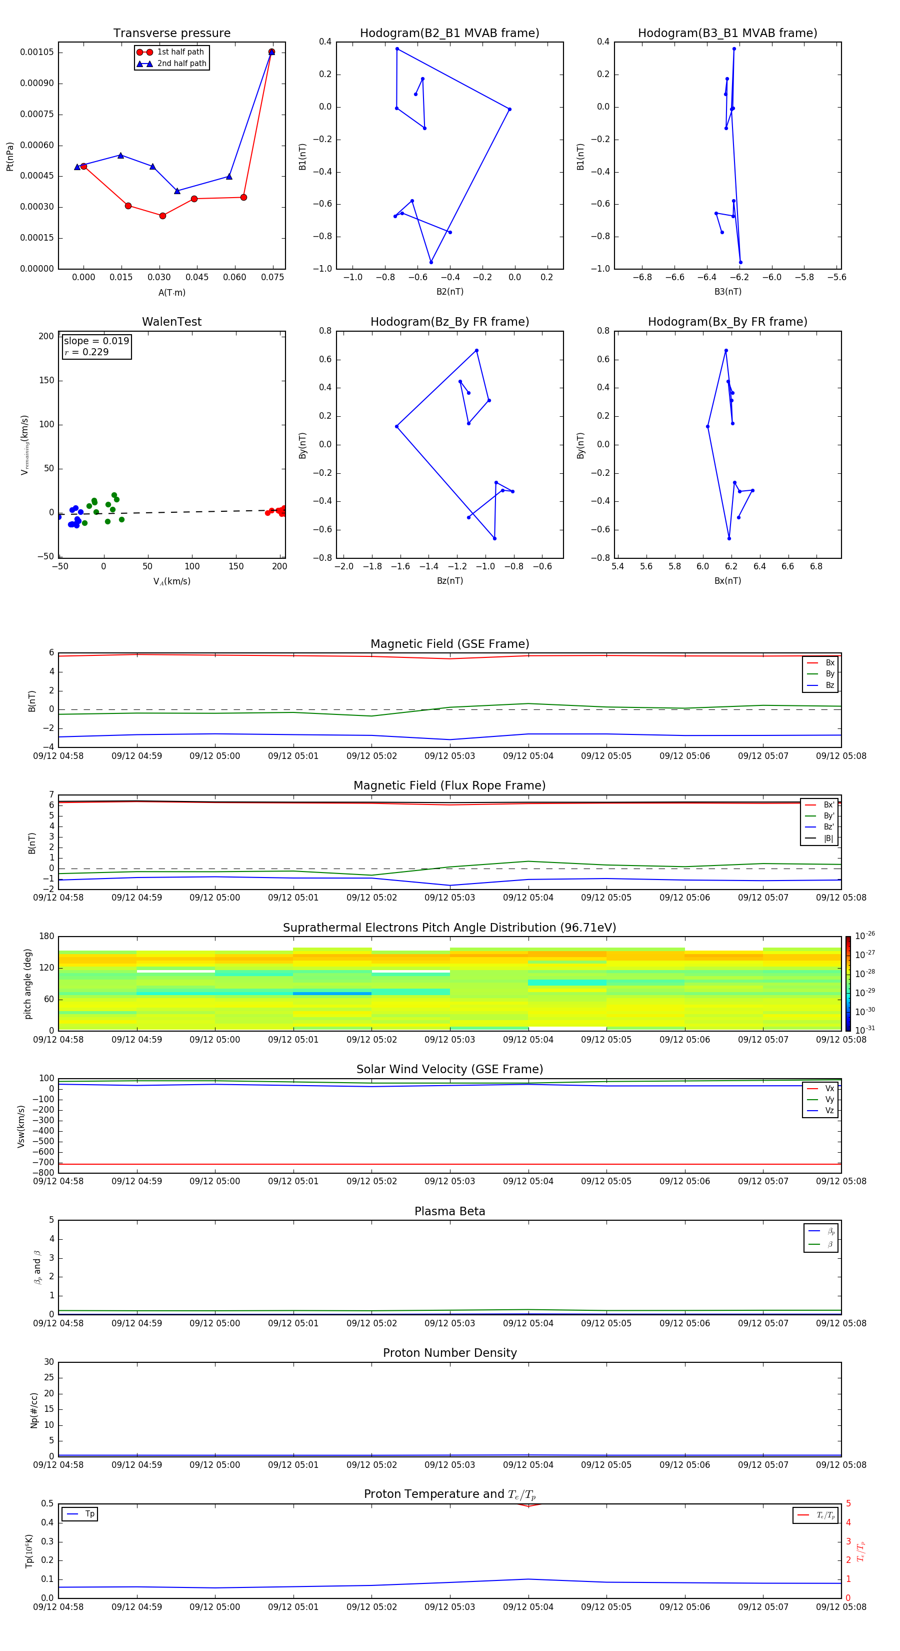Viewport: 900px width, 1651px height.
Task: Click the 'Bz' legend entry in GSE plot
Action: click(x=820, y=685)
